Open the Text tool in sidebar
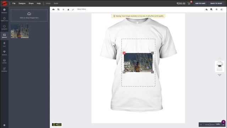This screenshot has width=227, height=128. [x=4, y=44]
